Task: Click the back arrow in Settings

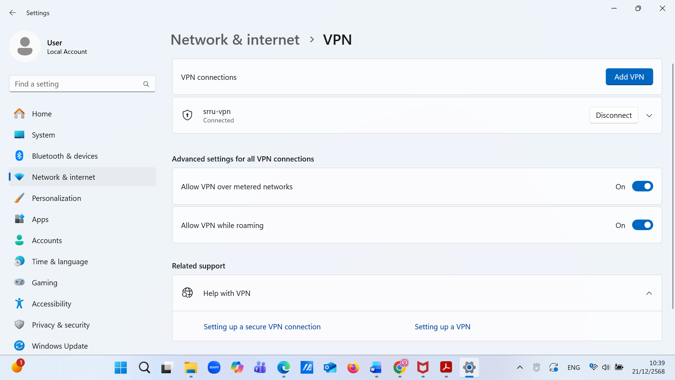Action: click(13, 13)
